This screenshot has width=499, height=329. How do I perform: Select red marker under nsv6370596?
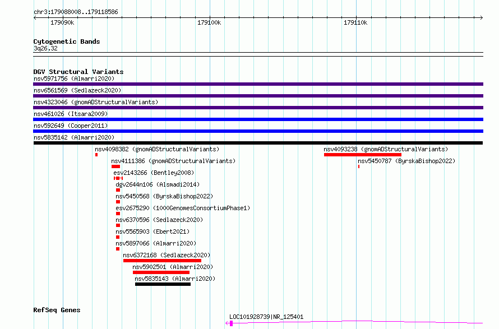118,225
